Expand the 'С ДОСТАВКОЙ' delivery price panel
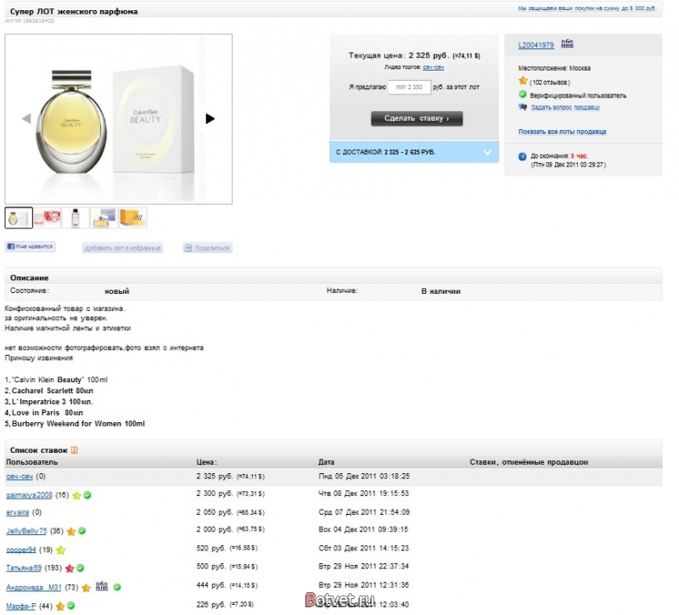Screen dimensions: 679x615 414,152
